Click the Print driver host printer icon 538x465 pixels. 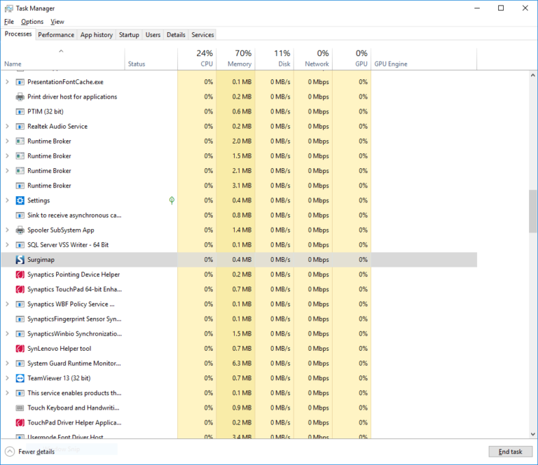(x=20, y=97)
